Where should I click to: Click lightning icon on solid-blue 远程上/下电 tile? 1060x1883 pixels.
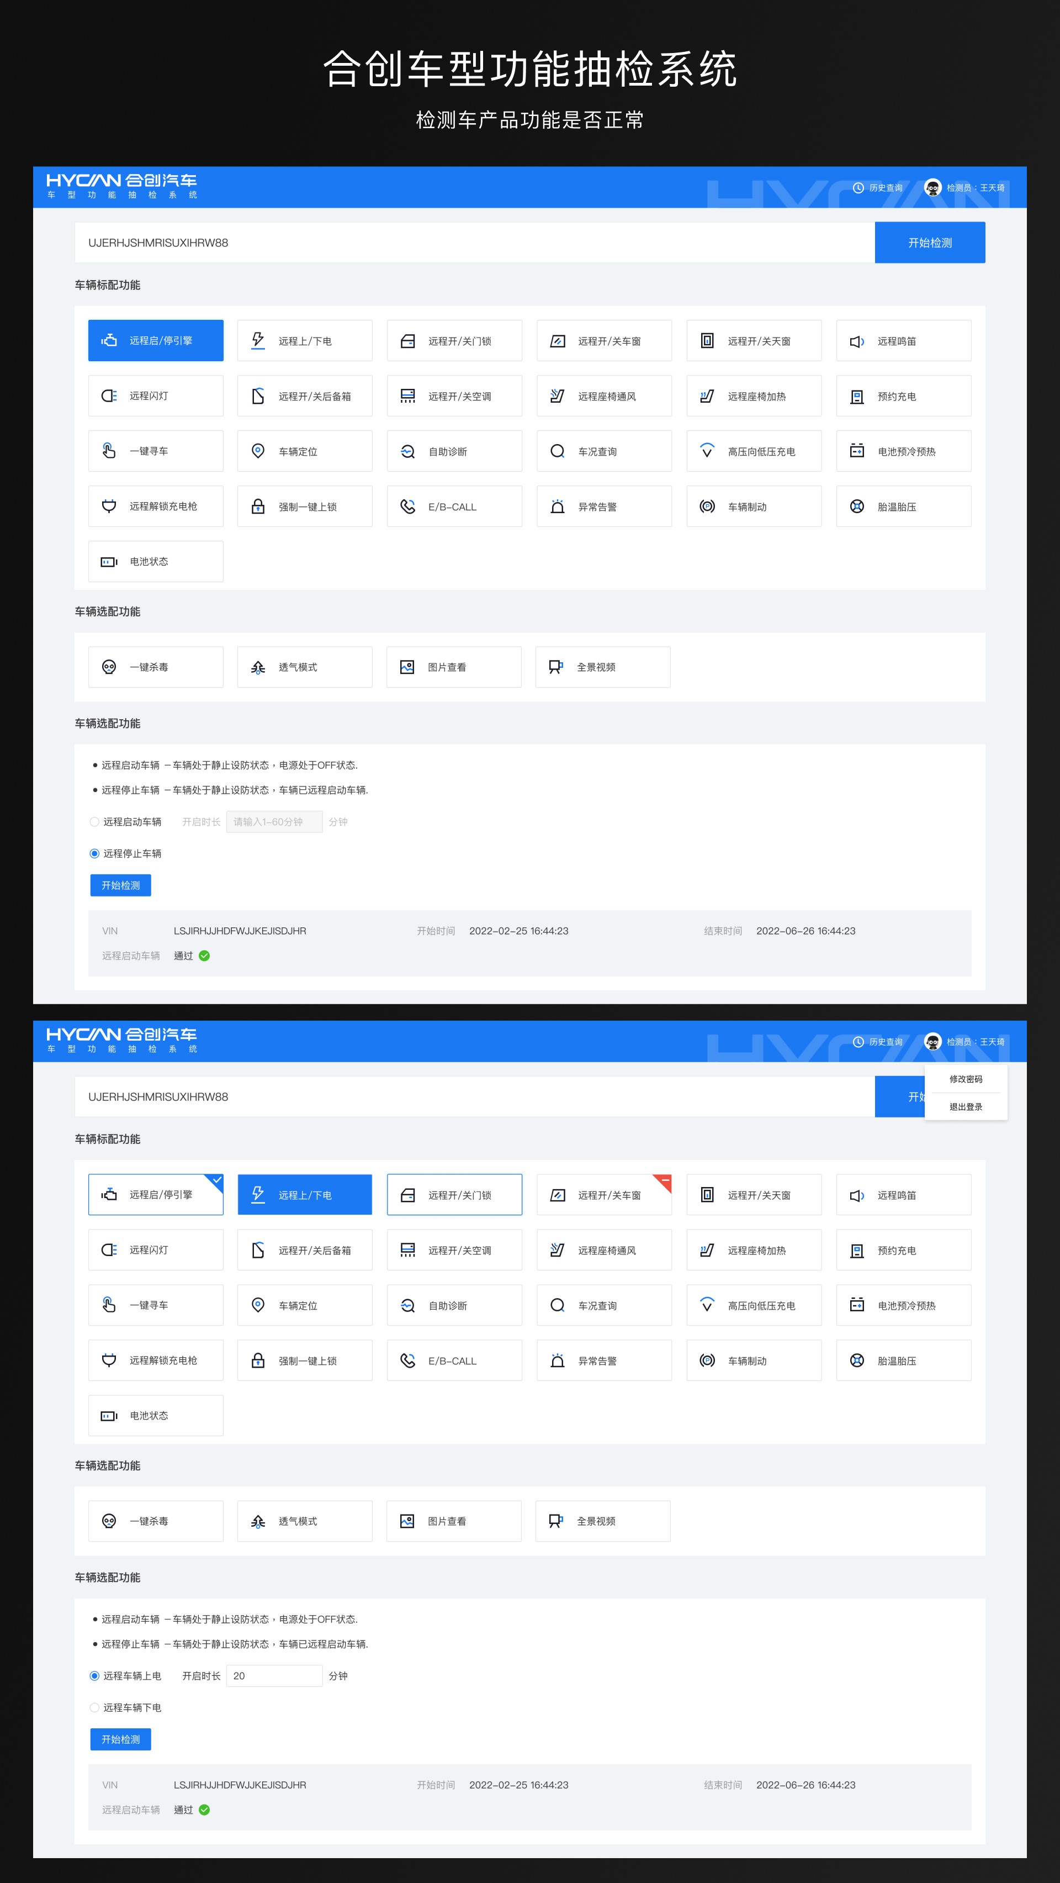tap(258, 1194)
